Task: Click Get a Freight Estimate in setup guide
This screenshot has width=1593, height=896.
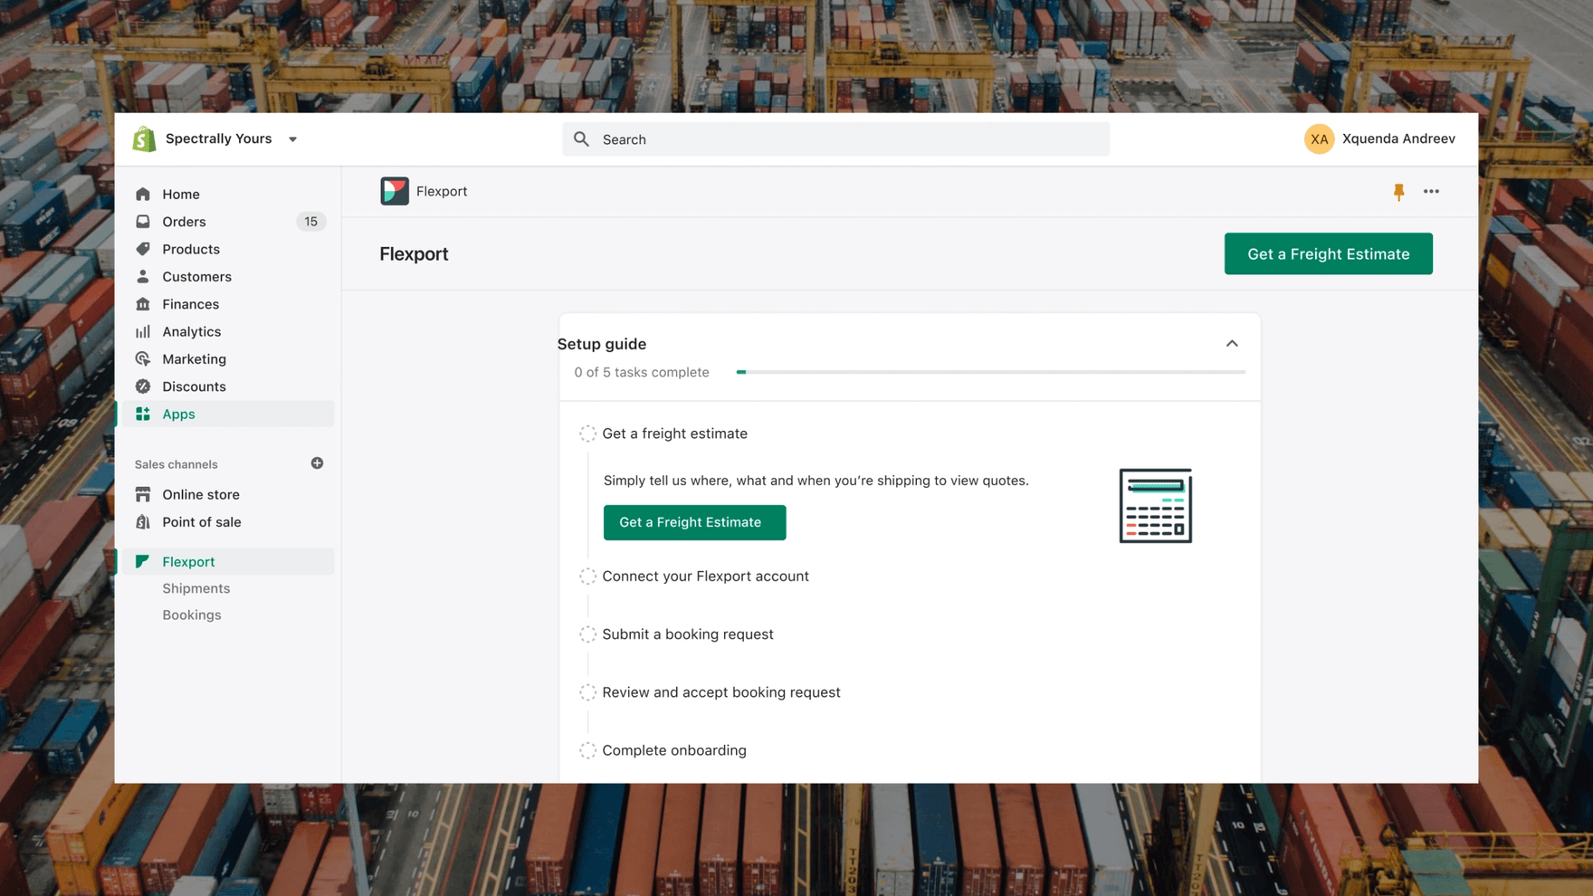Action: click(694, 522)
